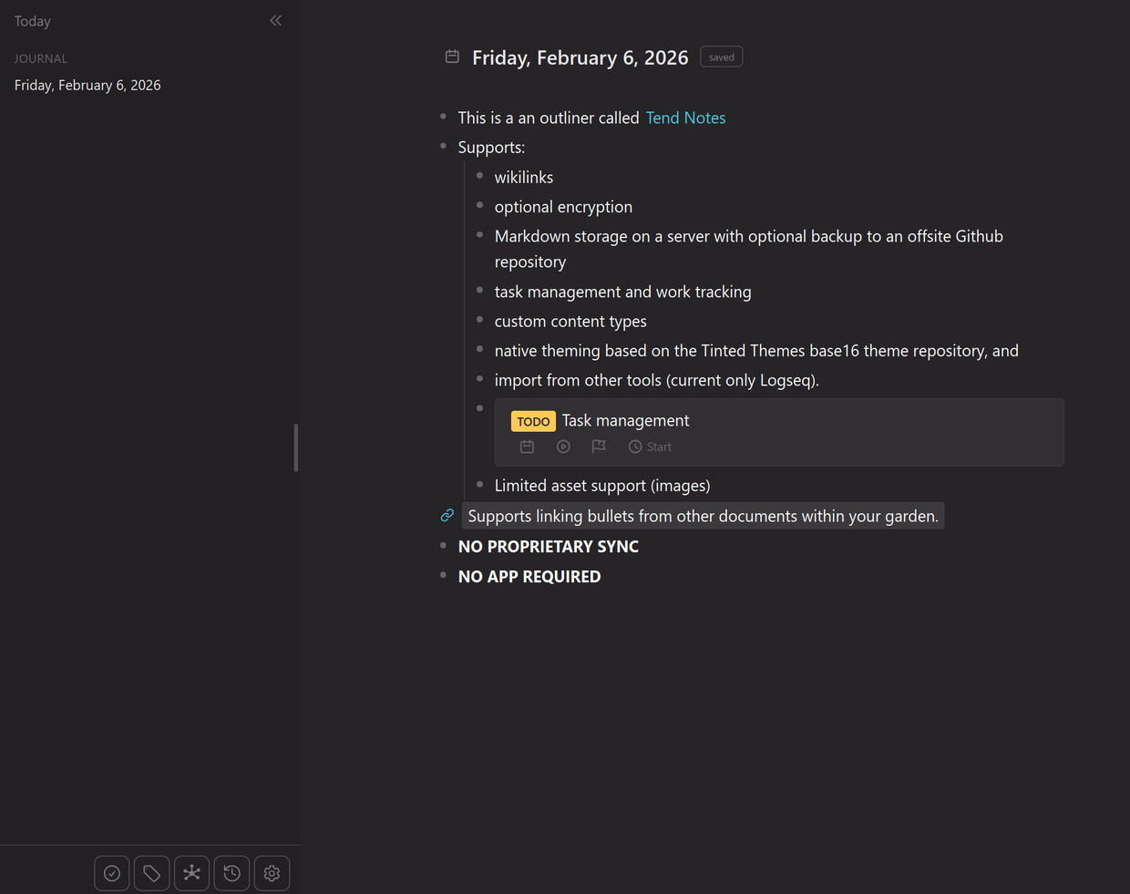Click the link icon beside linked bullet

point(447,516)
